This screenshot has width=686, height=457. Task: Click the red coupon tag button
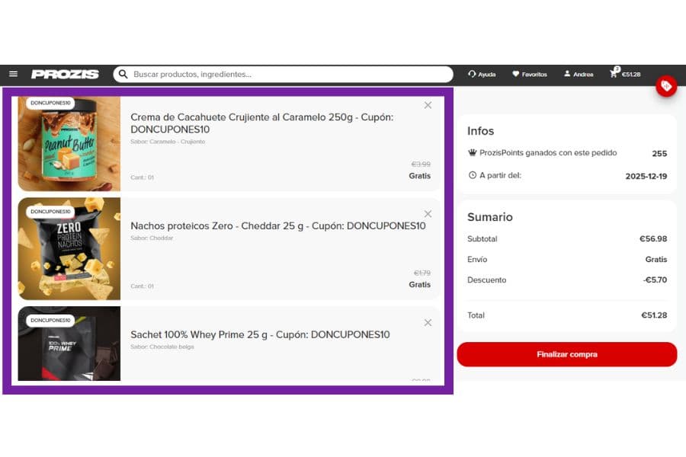click(666, 86)
